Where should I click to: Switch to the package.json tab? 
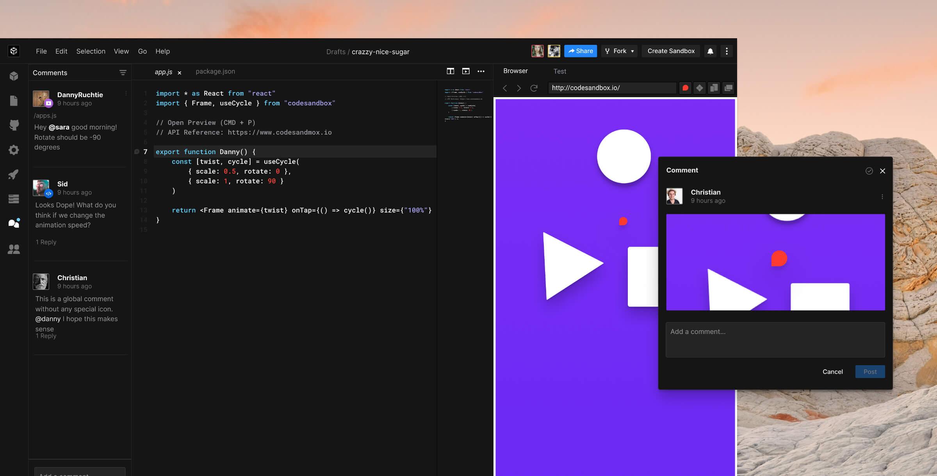[215, 71]
